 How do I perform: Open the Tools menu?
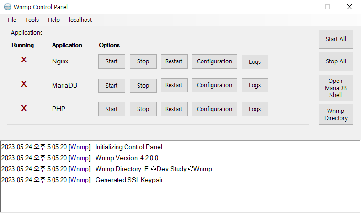tap(32, 20)
